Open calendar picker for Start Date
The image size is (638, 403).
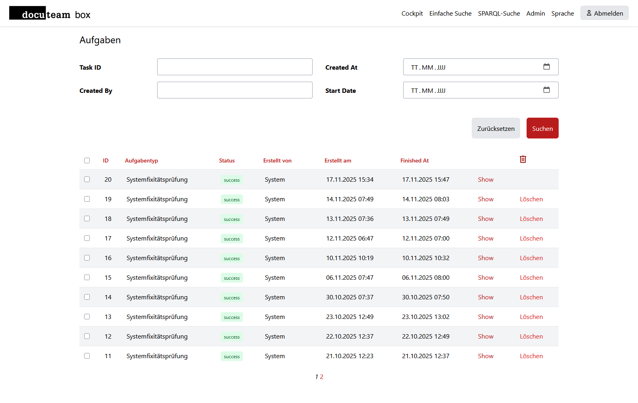[546, 90]
